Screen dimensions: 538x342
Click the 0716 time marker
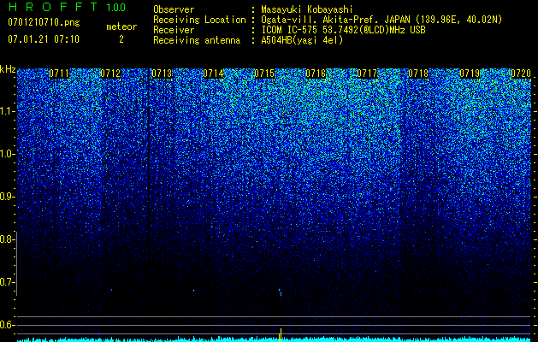pos(316,74)
